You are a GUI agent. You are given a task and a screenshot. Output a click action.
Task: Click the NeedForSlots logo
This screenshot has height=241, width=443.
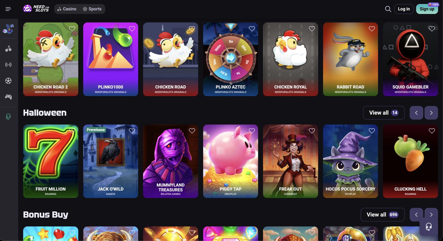click(36, 9)
